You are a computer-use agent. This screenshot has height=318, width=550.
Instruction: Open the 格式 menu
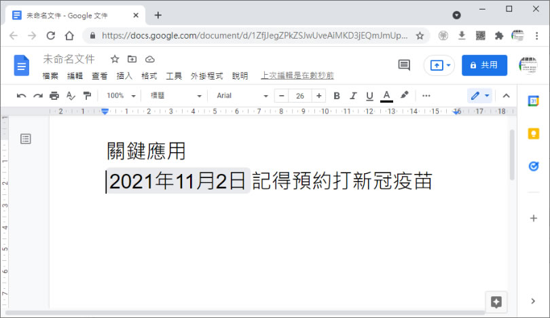click(x=149, y=76)
